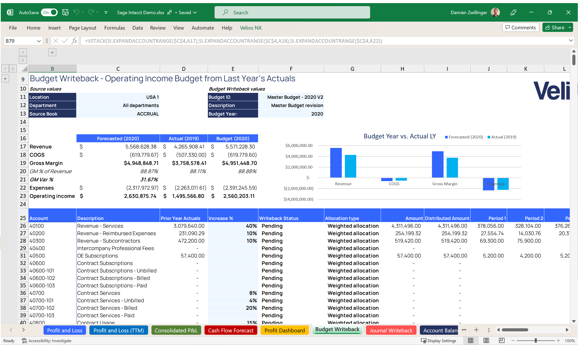Open the Cash Flow Forecast sheet
The height and width of the screenshot is (345, 578).
(231, 330)
